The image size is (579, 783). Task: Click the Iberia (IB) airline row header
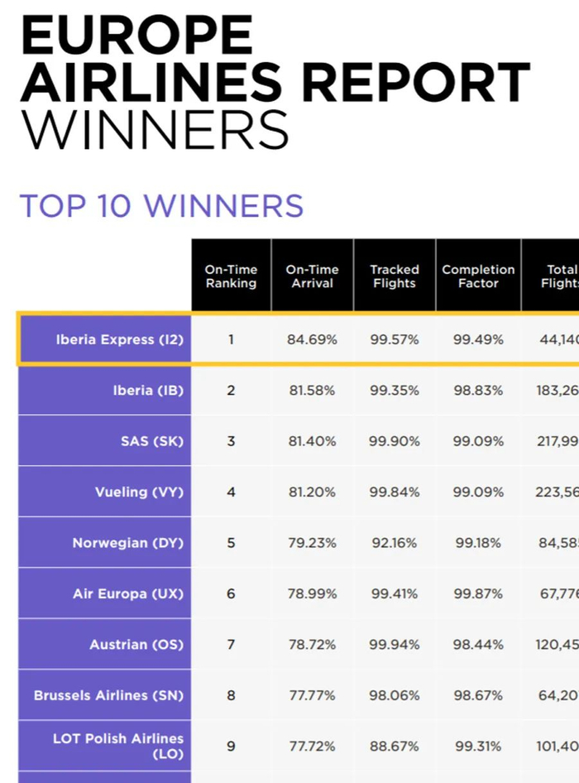[148, 390]
